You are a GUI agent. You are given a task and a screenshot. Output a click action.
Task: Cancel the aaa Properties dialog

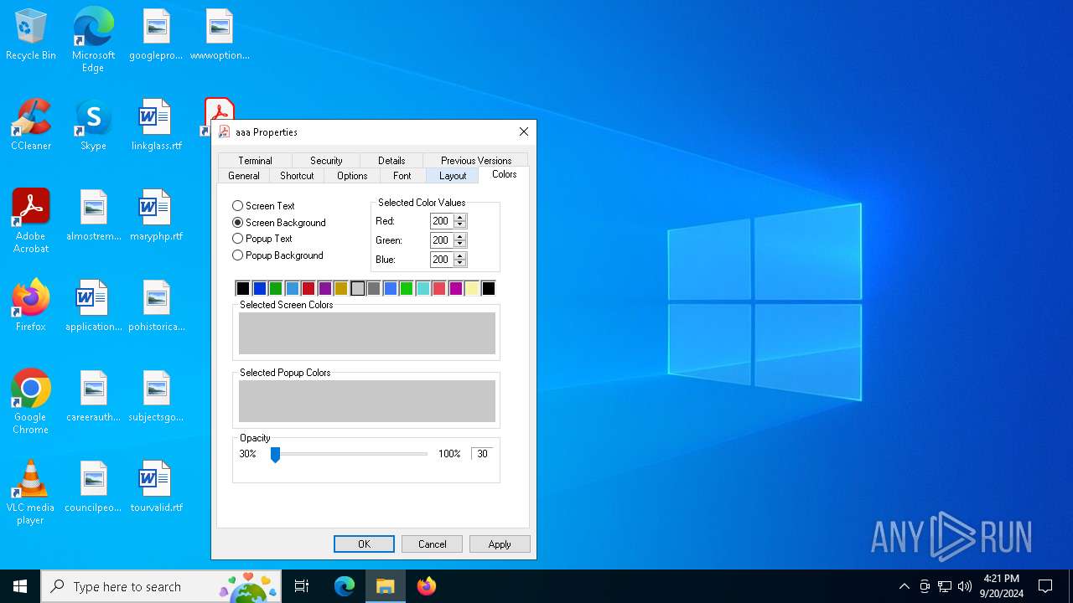click(x=433, y=544)
